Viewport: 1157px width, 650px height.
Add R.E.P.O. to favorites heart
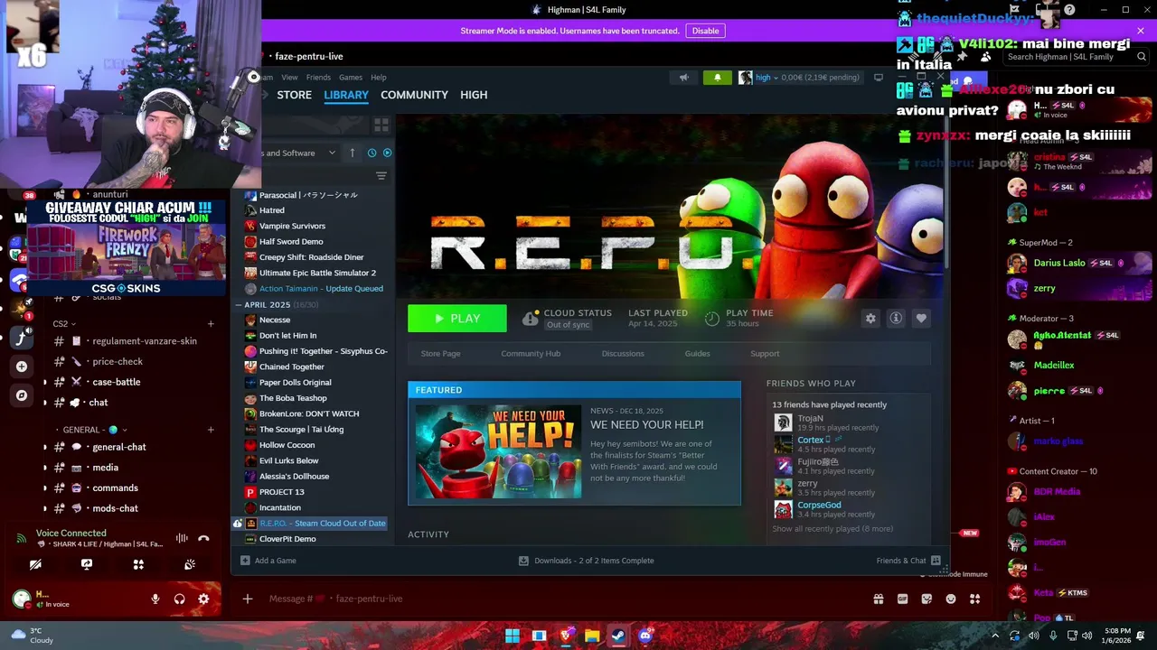click(921, 319)
